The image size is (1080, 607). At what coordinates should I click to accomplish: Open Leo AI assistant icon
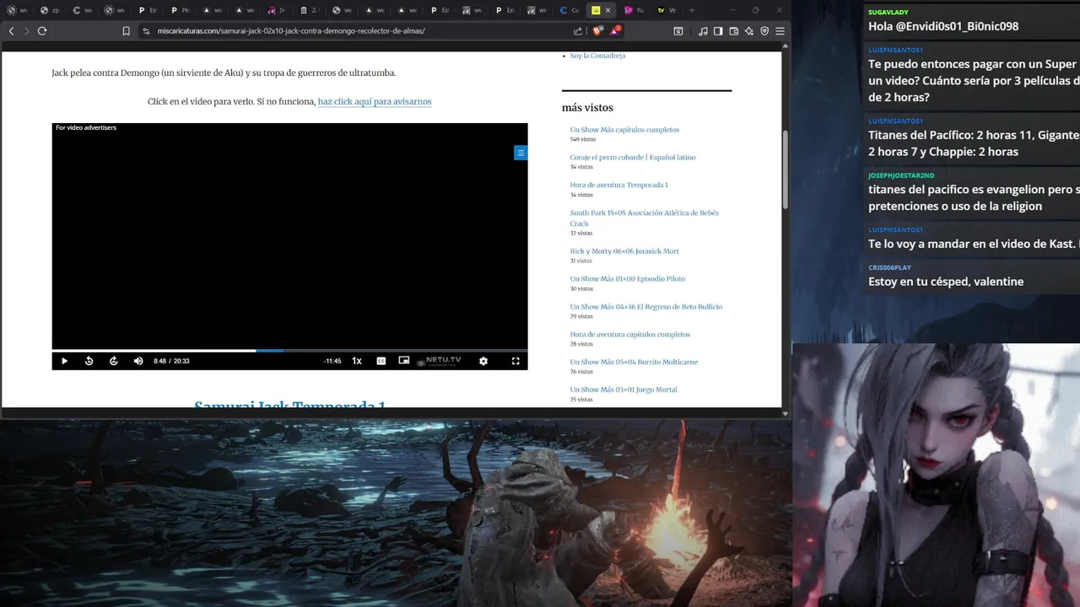(749, 31)
